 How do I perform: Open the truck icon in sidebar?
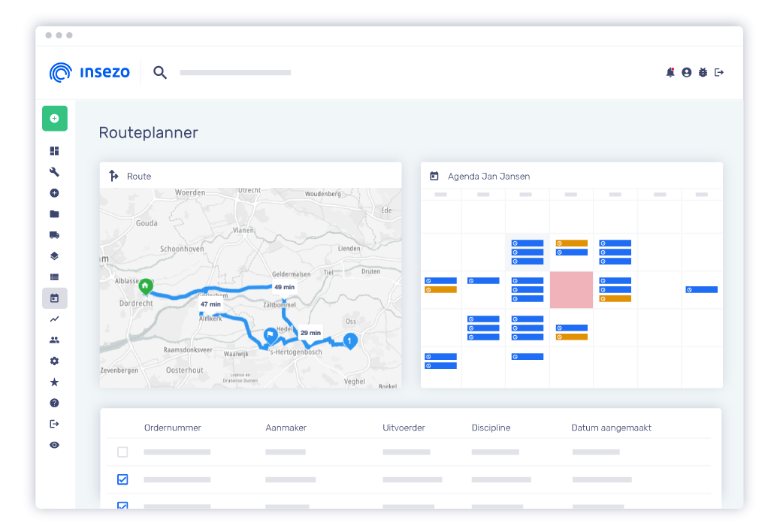pos(54,235)
